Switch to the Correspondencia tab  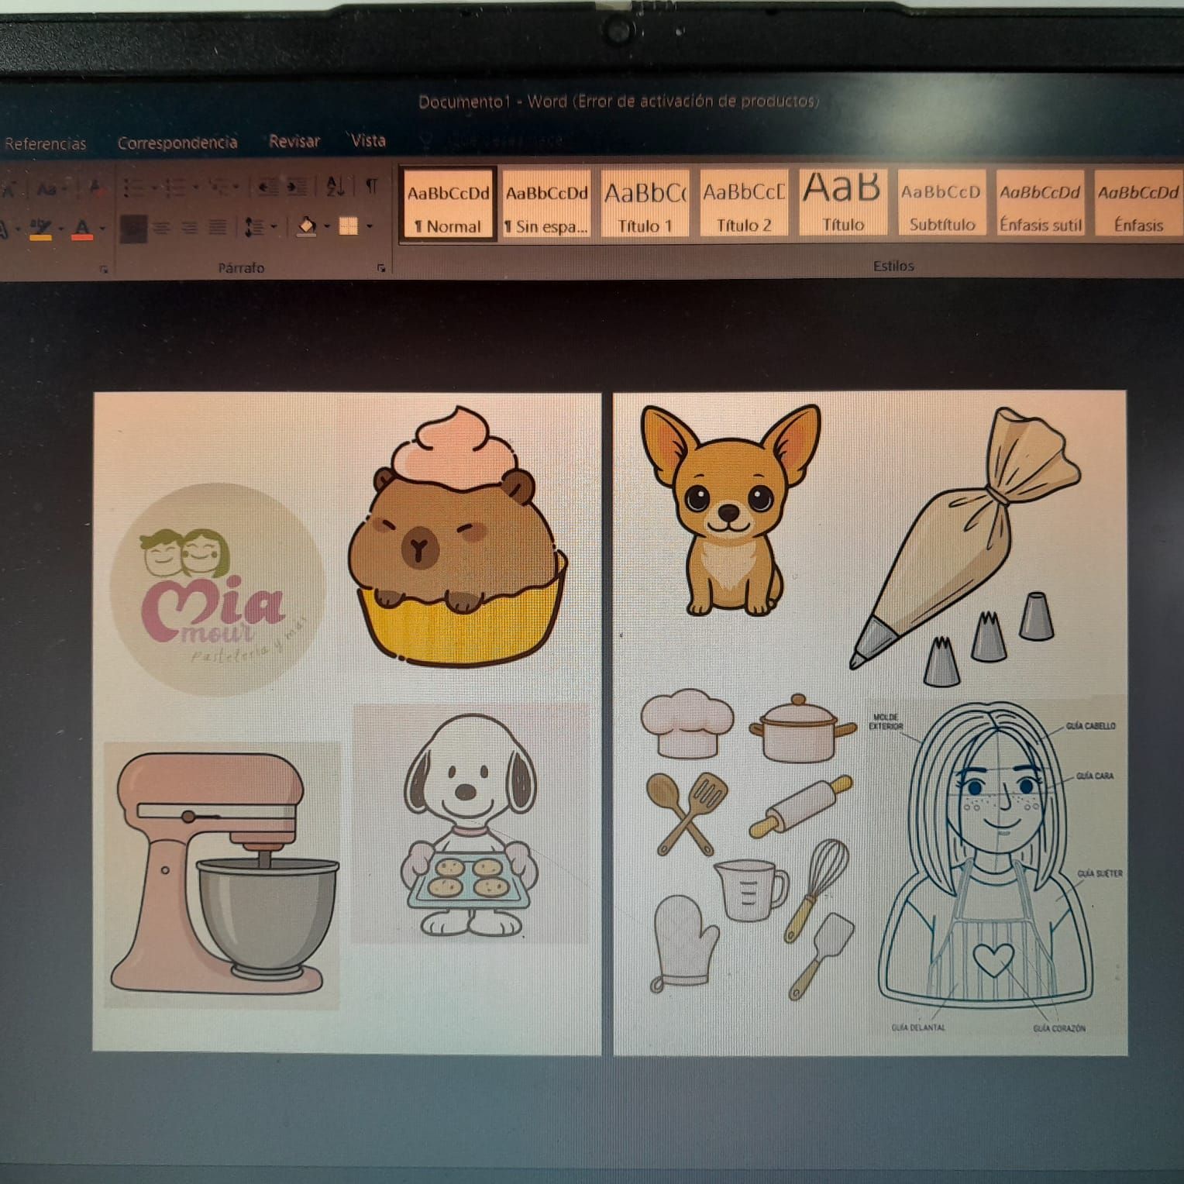click(x=177, y=143)
